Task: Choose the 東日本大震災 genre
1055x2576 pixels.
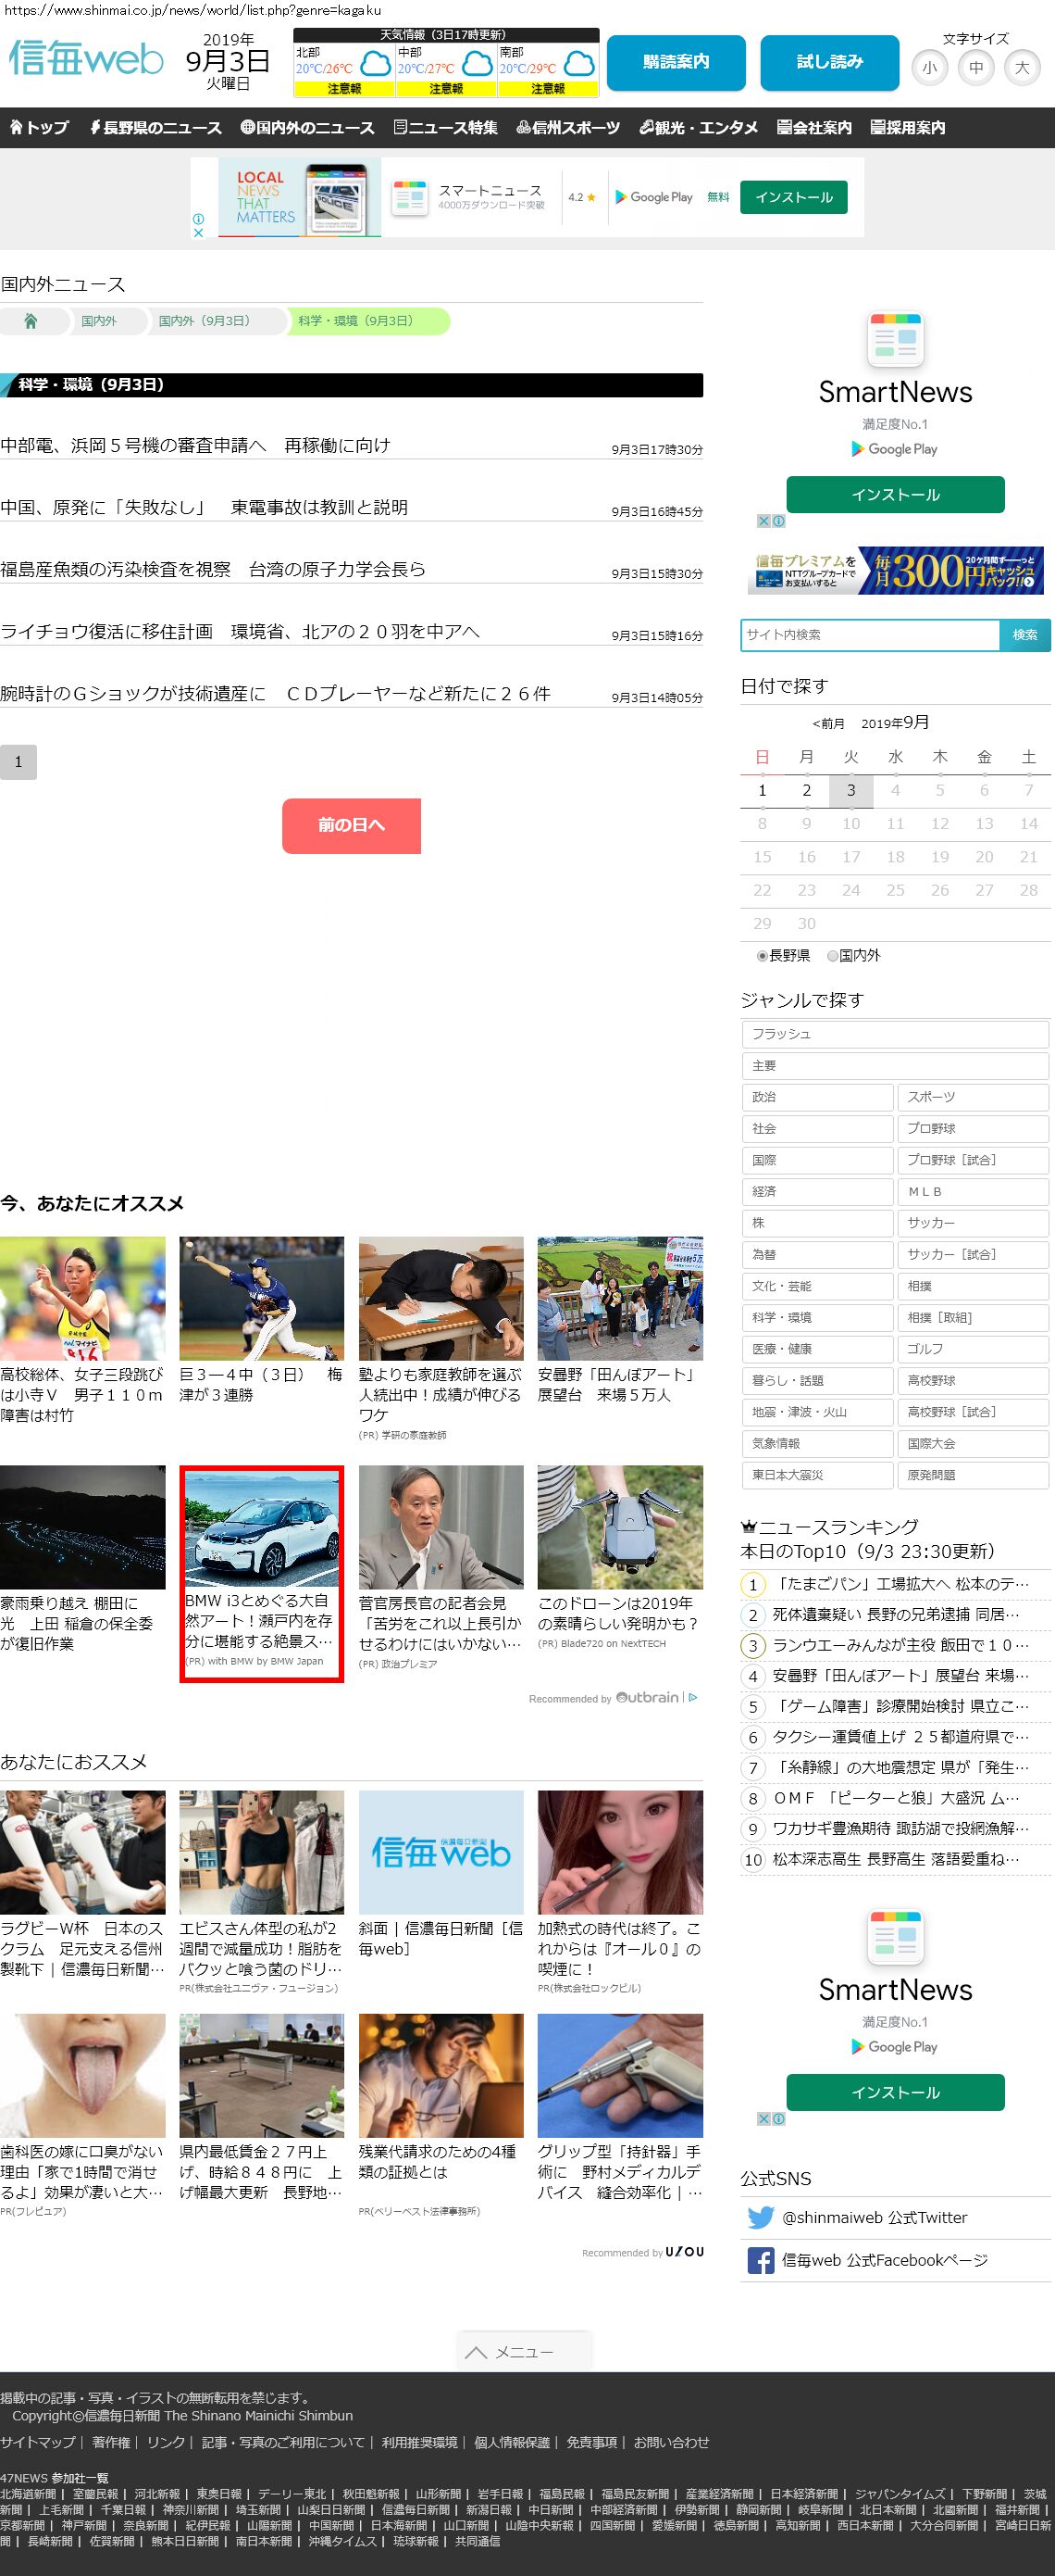Action: 817,1475
